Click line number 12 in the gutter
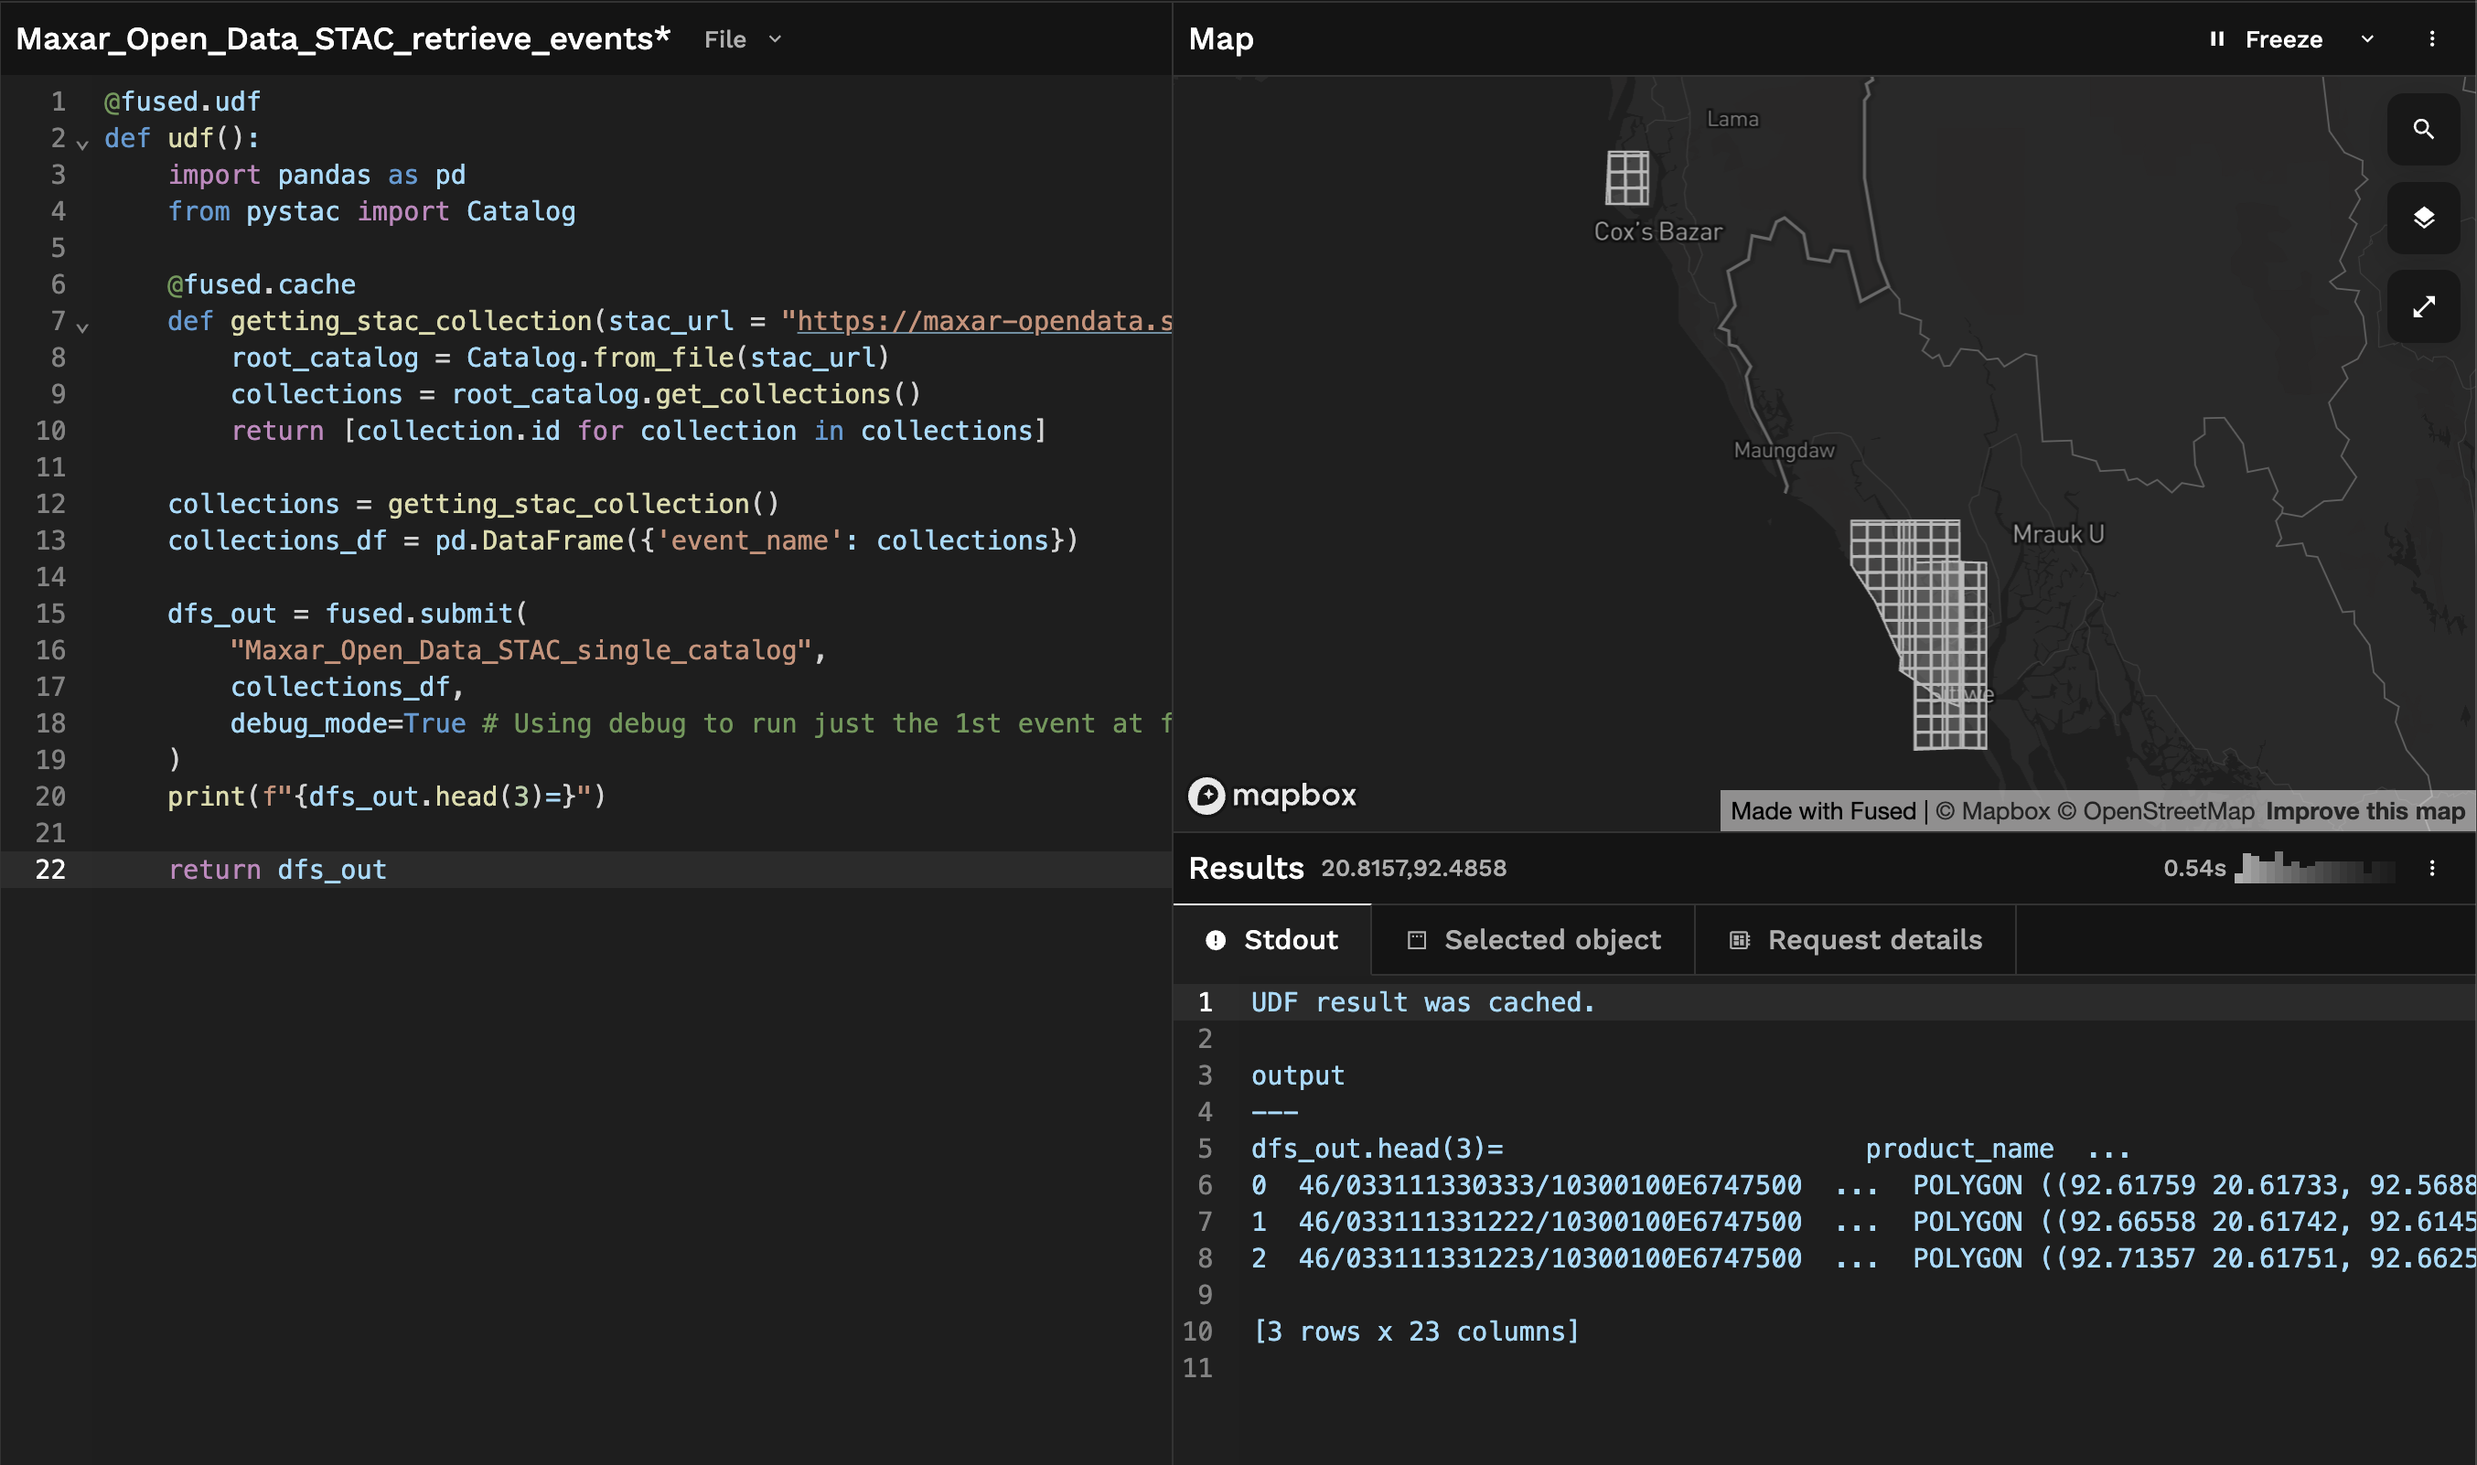 tap(50, 504)
